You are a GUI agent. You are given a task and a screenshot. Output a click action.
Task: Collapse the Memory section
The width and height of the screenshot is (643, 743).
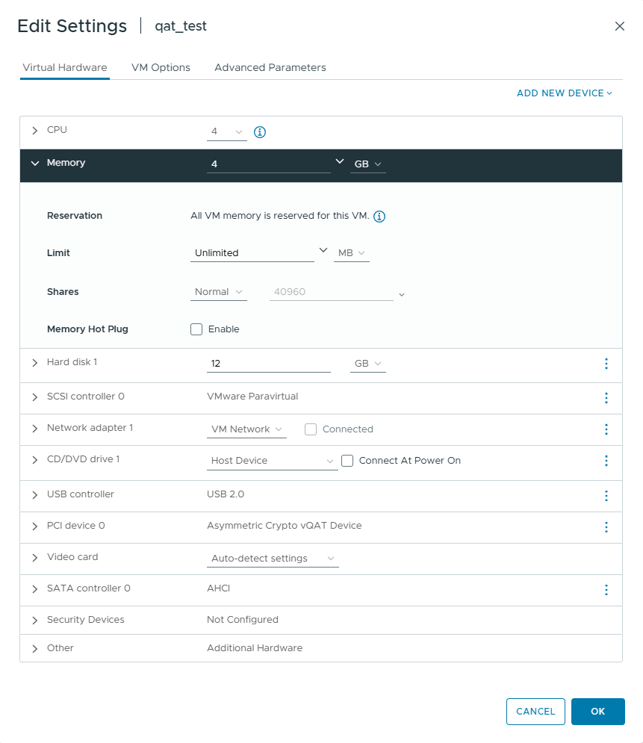34,164
